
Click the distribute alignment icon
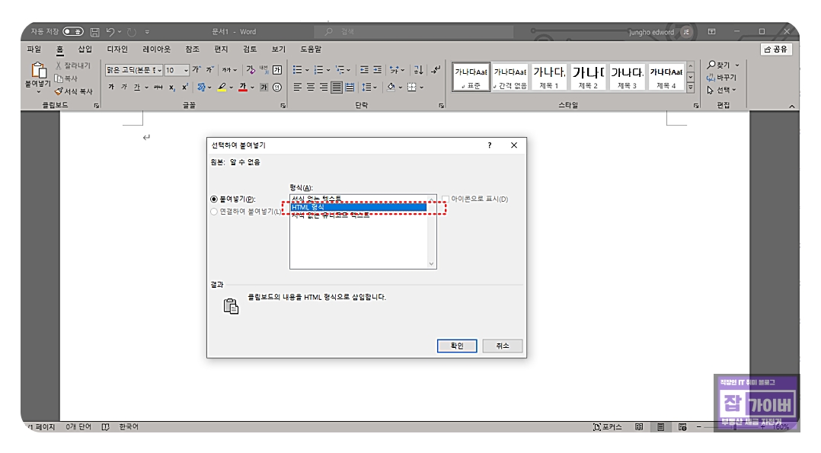click(x=350, y=87)
